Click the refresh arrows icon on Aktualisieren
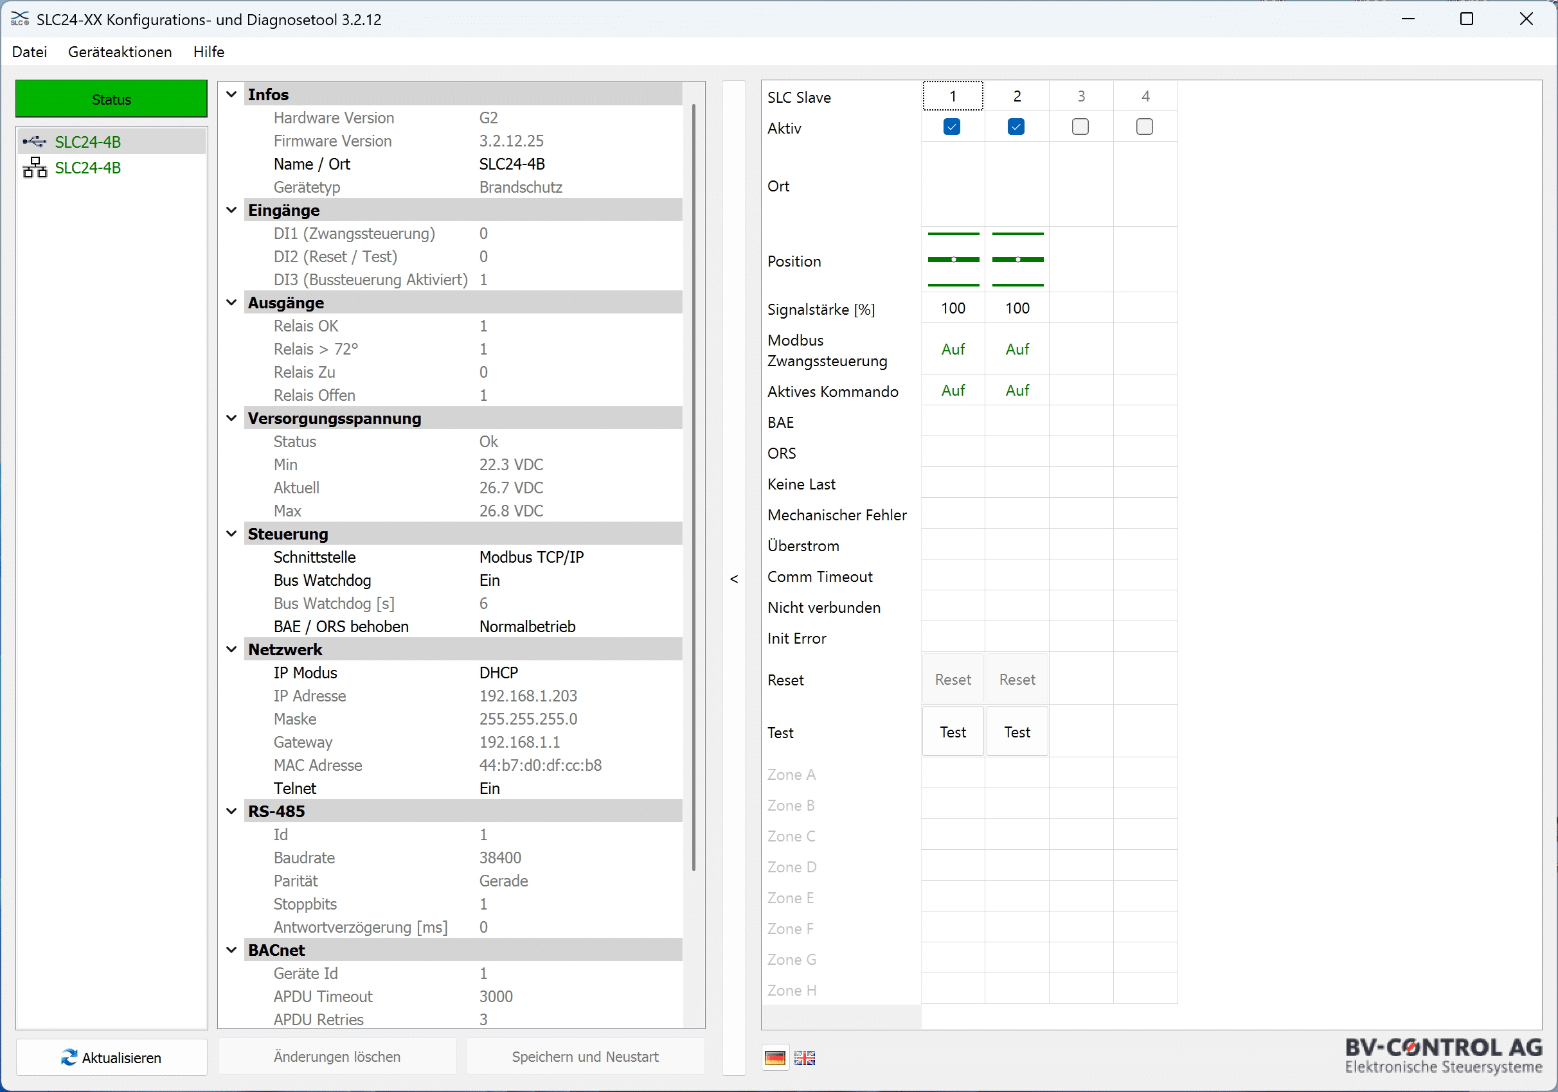1558x1092 pixels. pos(69,1057)
